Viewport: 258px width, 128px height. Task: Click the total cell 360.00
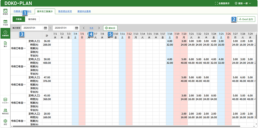pyautogui.click(x=47, y=99)
